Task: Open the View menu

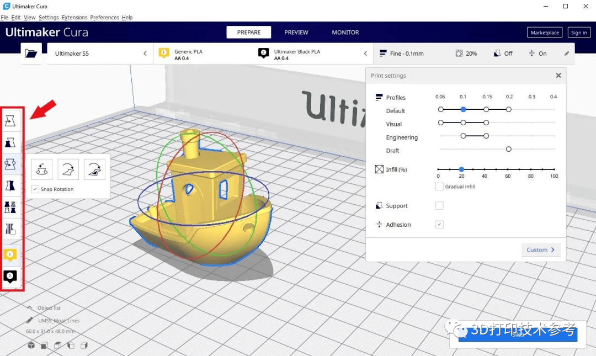Action: [30, 18]
